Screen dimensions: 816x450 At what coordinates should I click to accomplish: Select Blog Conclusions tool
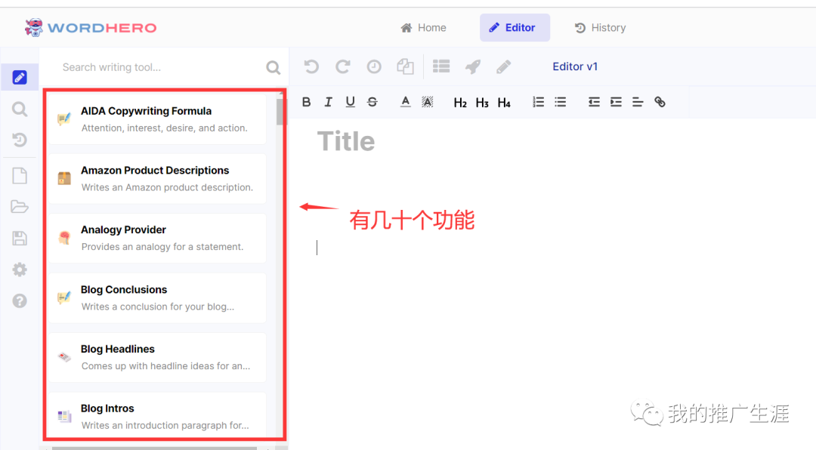(x=157, y=297)
